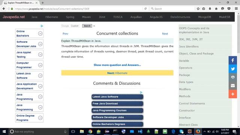Open the Windows action center icon
The image size is (240, 135).
click(x=234, y=132)
